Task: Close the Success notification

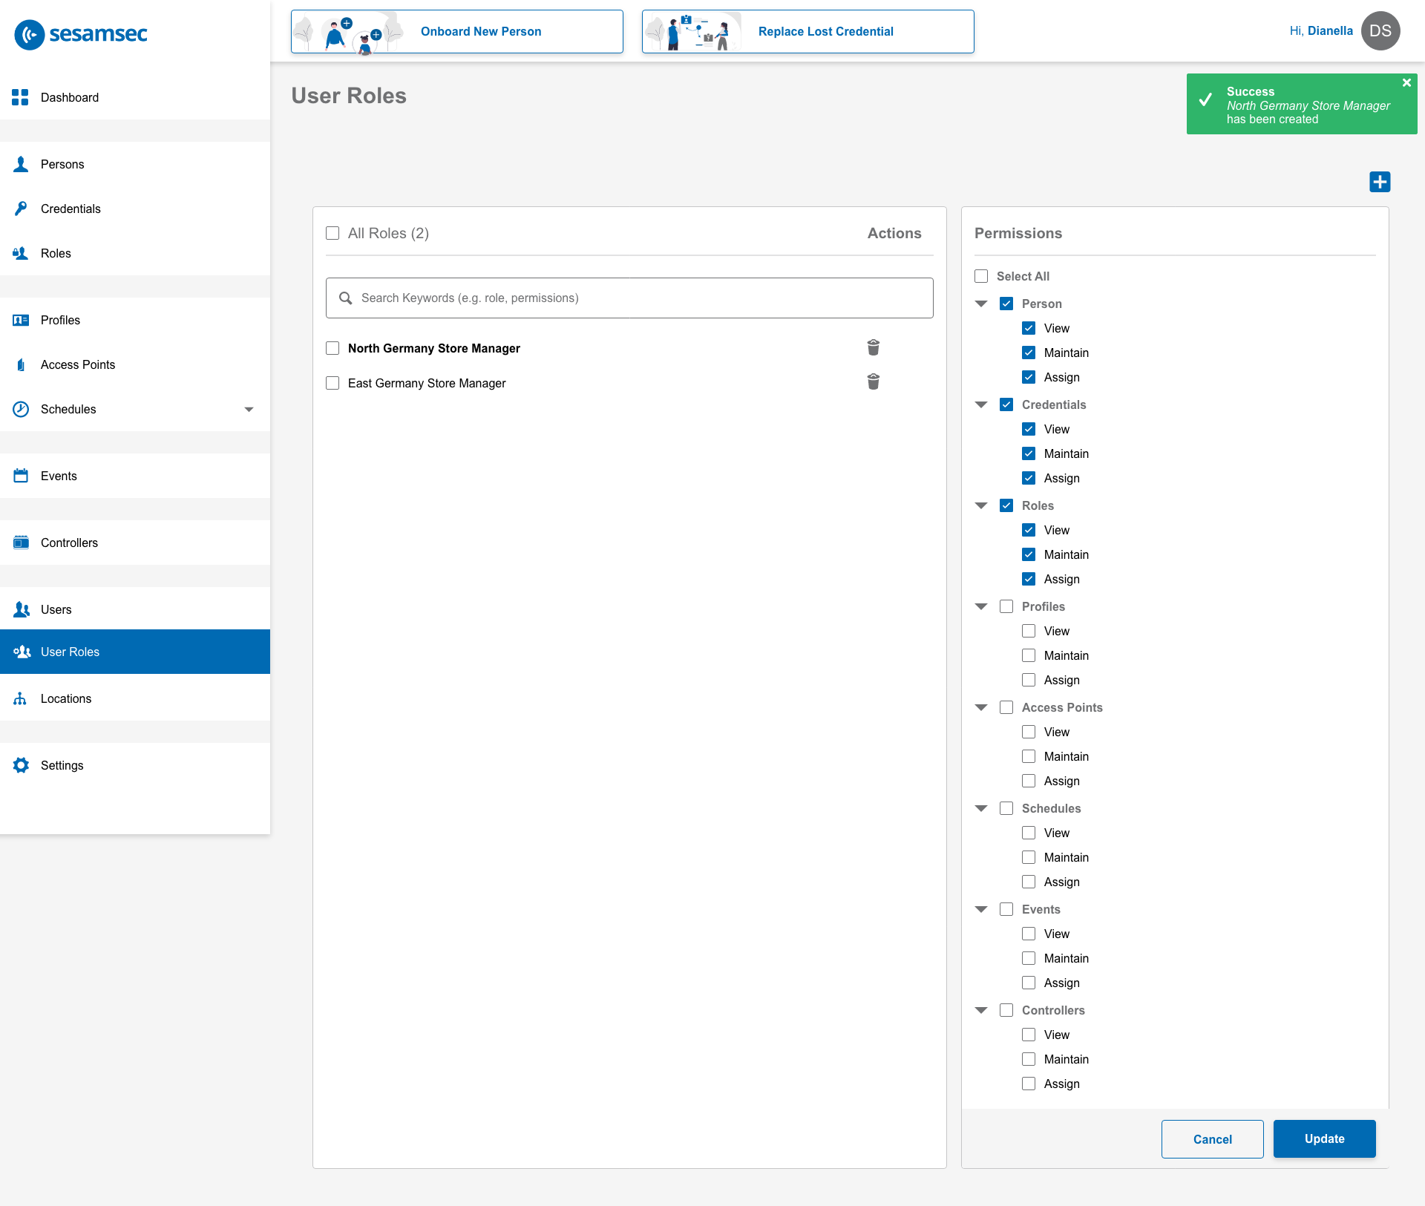Action: pyautogui.click(x=1406, y=83)
